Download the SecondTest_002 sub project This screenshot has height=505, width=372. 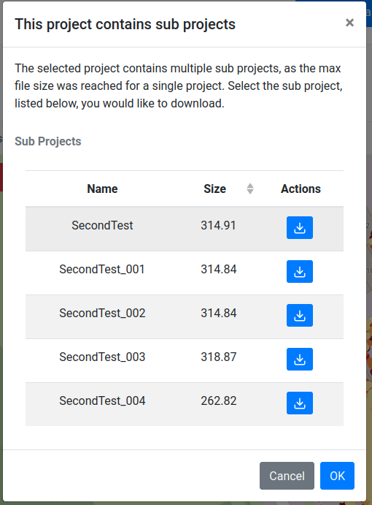[299, 315]
